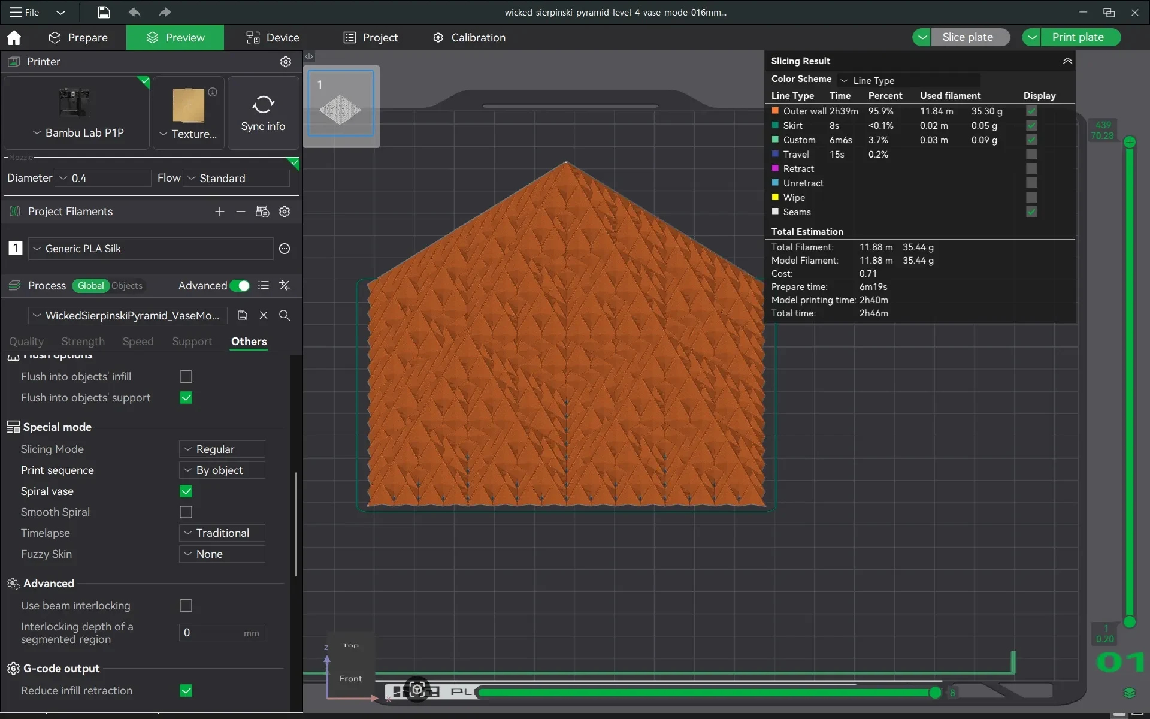The image size is (1150, 719).
Task: Collapse the Slicing Result panel
Action: coord(1067,61)
